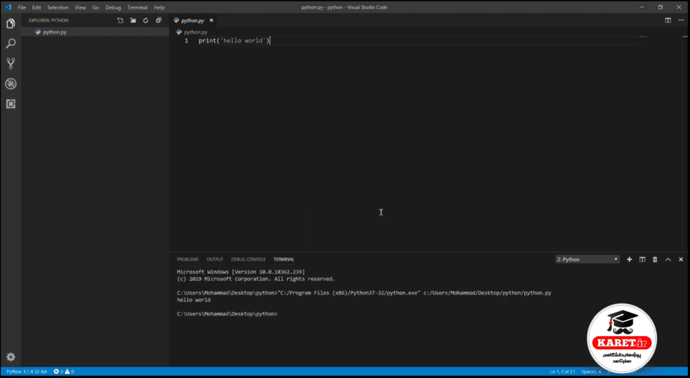Image resolution: width=690 pixels, height=378 pixels.
Task: Switch to the Terminal panel tab
Action: pos(284,259)
